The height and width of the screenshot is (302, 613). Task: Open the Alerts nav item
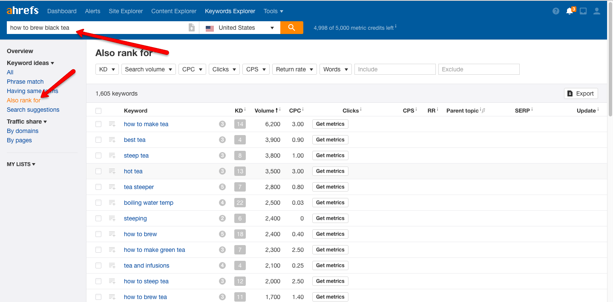[x=92, y=11]
